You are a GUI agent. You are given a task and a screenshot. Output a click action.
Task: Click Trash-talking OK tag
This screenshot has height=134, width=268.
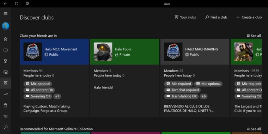click(182, 96)
